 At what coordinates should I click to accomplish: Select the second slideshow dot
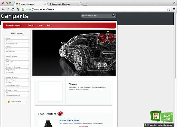click(108, 31)
